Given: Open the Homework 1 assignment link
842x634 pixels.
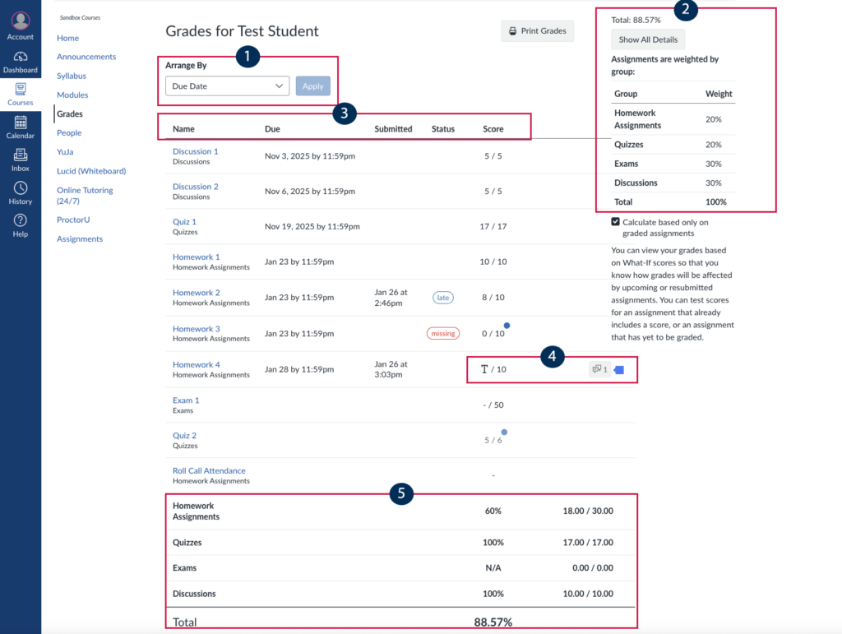Looking at the screenshot, I should (x=196, y=256).
